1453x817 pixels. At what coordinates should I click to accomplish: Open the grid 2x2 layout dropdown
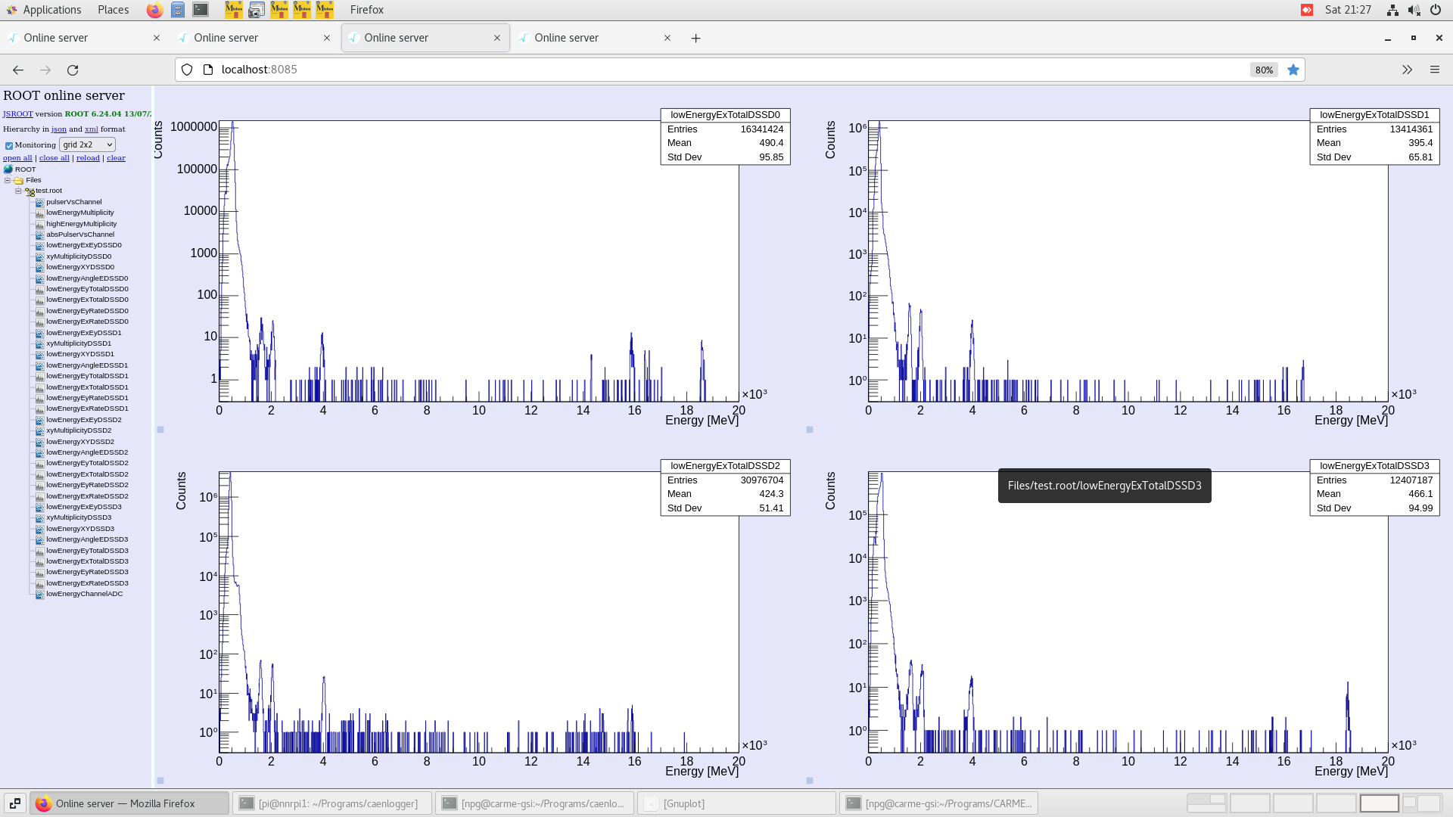(87, 144)
